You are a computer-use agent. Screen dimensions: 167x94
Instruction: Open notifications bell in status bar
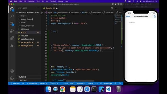[x=120, y=84]
